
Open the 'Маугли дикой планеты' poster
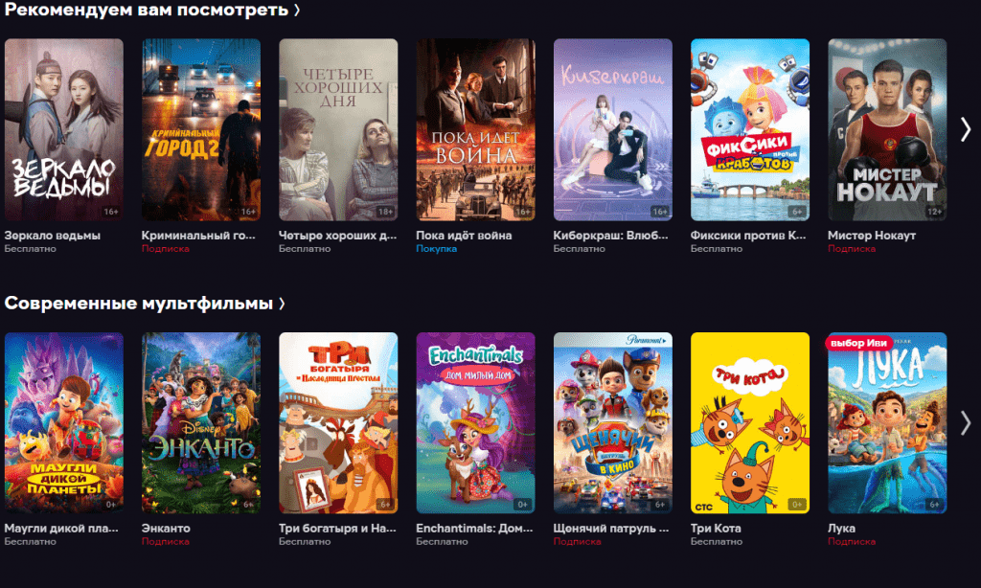[x=64, y=423]
